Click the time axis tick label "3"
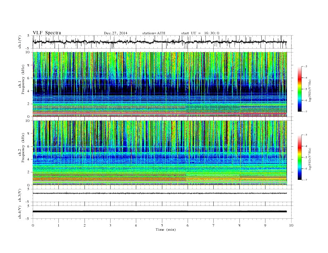The height and width of the screenshot is (253, 328). [x=110, y=225]
